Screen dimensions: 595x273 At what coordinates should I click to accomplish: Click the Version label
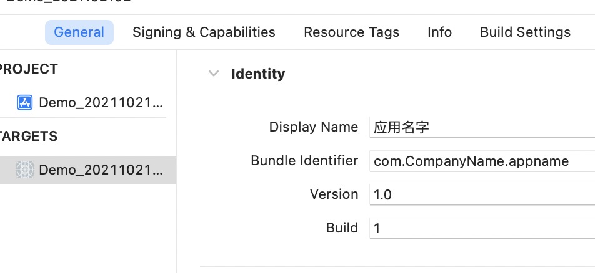[334, 194]
